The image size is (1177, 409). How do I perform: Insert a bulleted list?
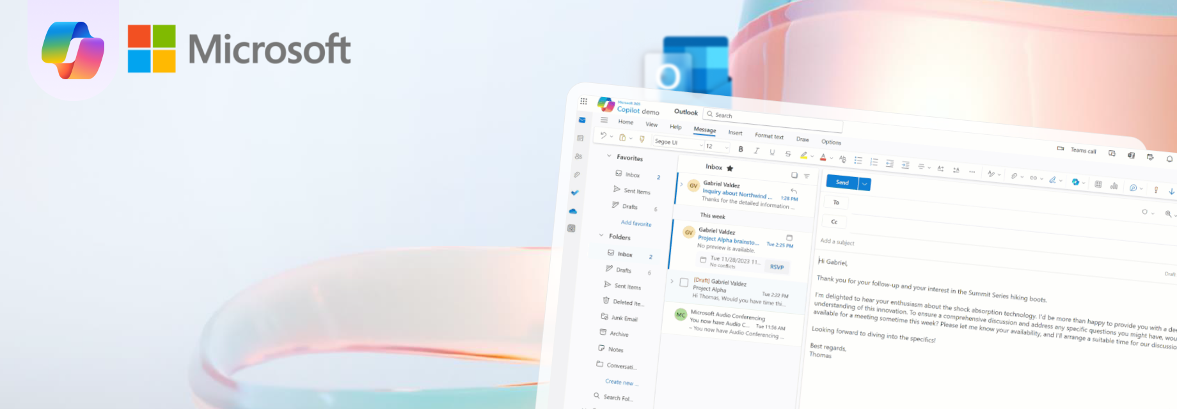click(x=858, y=160)
